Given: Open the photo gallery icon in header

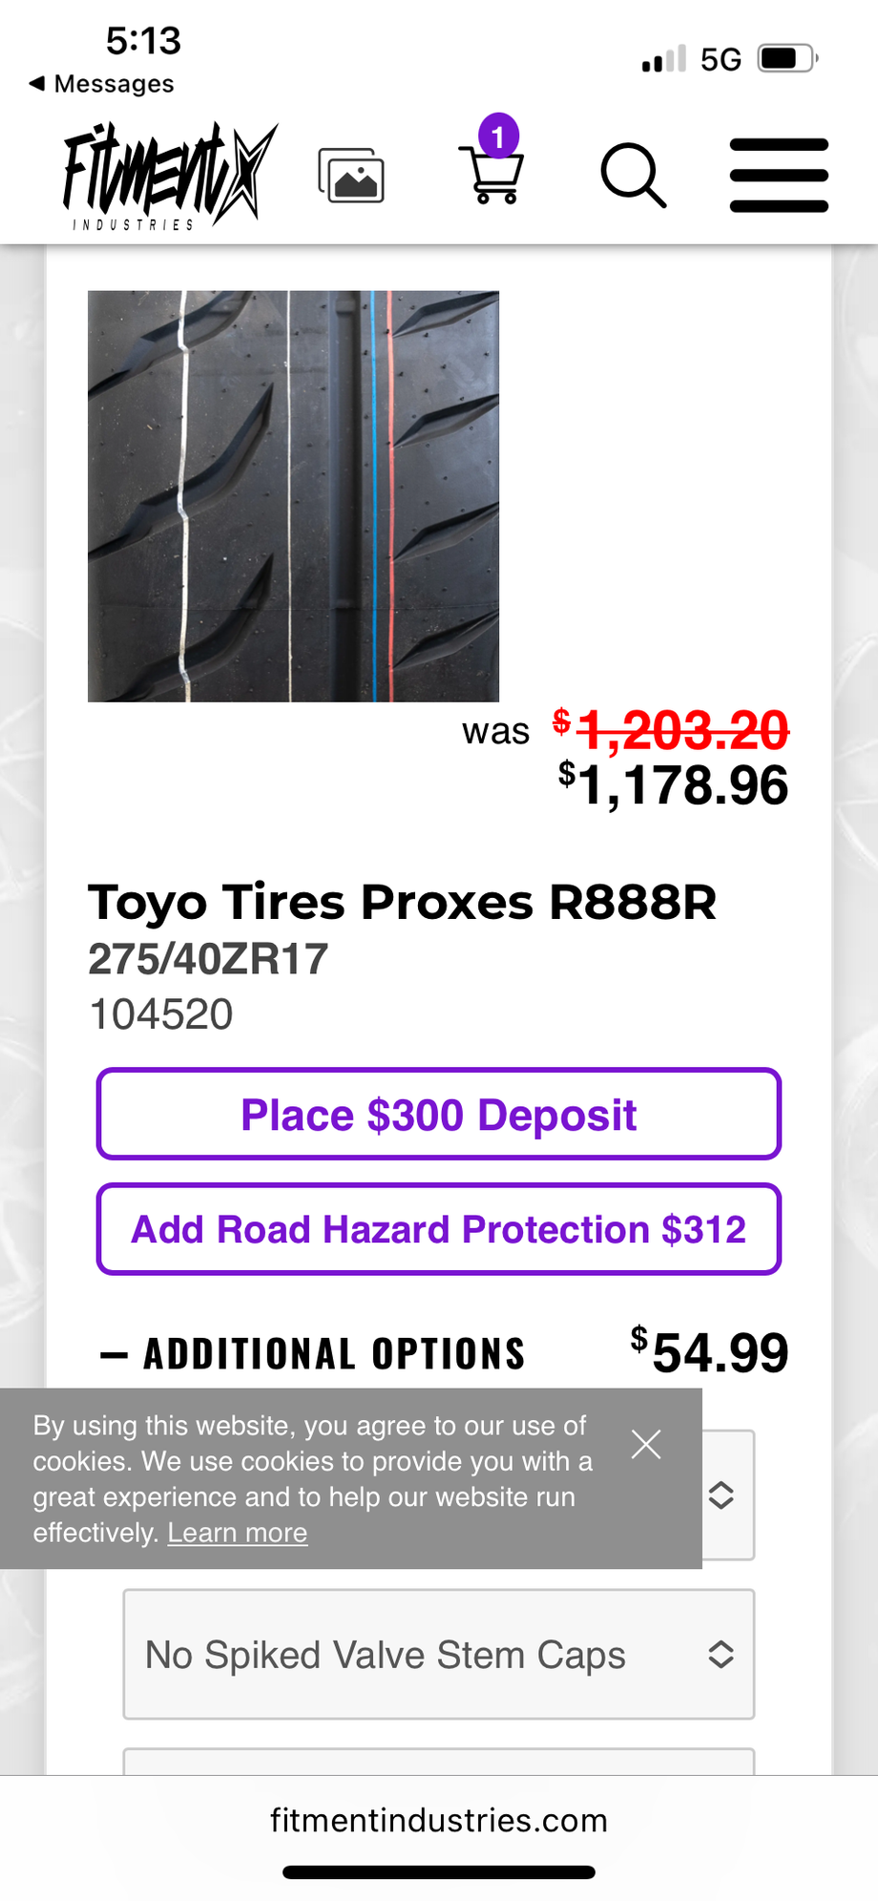Looking at the screenshot, I should (x=349, y=177).
